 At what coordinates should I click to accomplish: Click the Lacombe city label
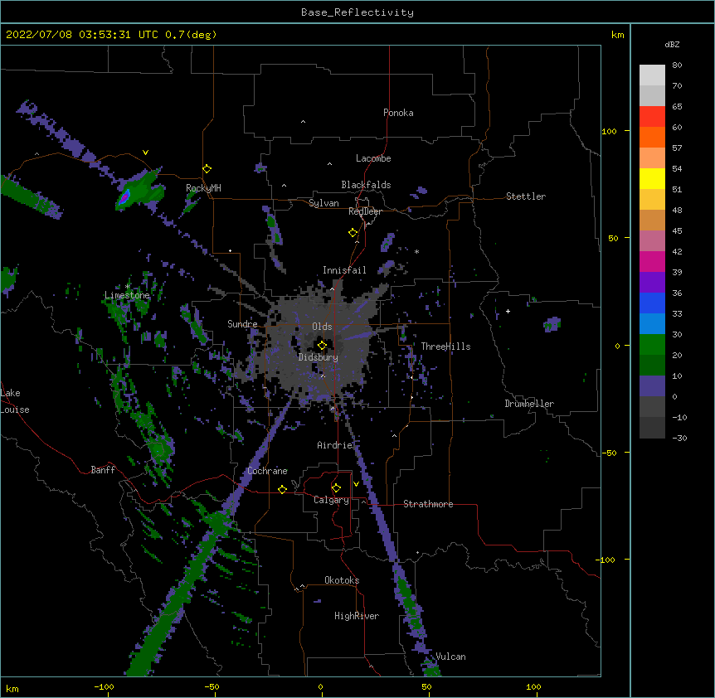(x=373, y=158)
